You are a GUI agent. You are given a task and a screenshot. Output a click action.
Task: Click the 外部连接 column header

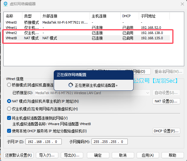point(65,16)
